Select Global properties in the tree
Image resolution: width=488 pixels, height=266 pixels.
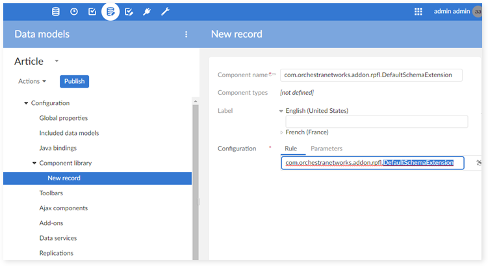(x=63, y=118)
